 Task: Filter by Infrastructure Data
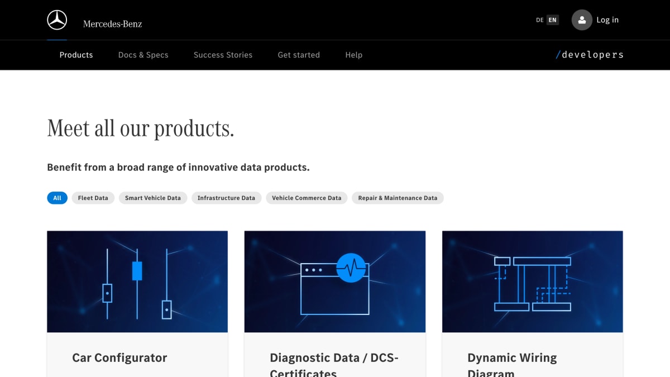(x=226, y=198)
